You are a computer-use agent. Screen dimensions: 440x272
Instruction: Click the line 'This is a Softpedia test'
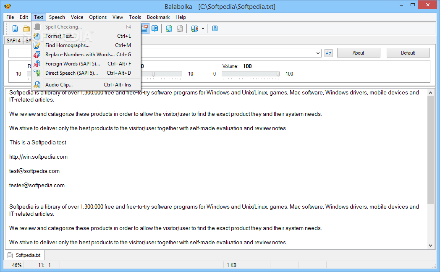click(38, 142)
